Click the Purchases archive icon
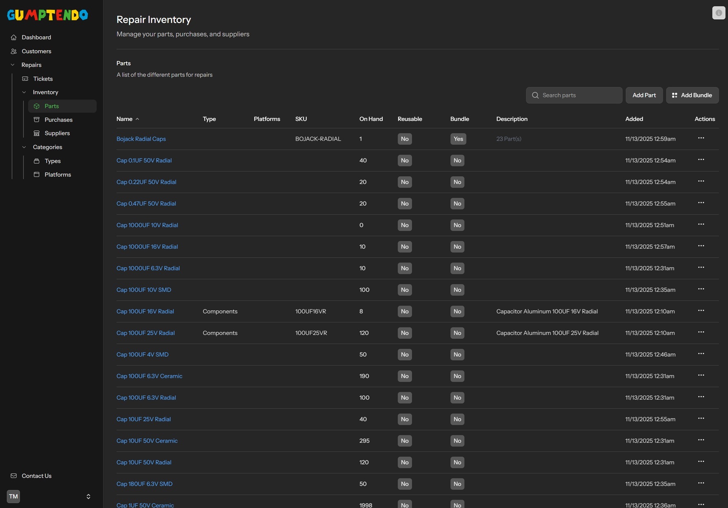This screenshot has width=728, height=508. click(x=36, y=120)
